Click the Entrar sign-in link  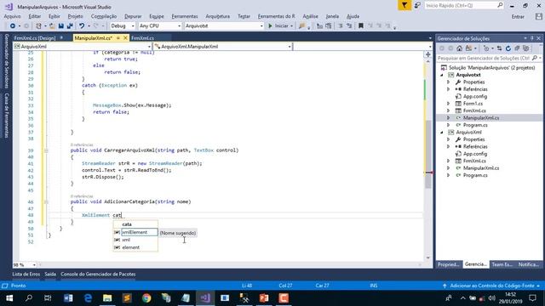[x=518, y=17]
